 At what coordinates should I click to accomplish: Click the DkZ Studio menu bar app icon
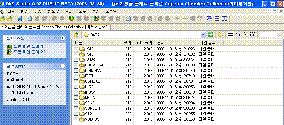2,11
